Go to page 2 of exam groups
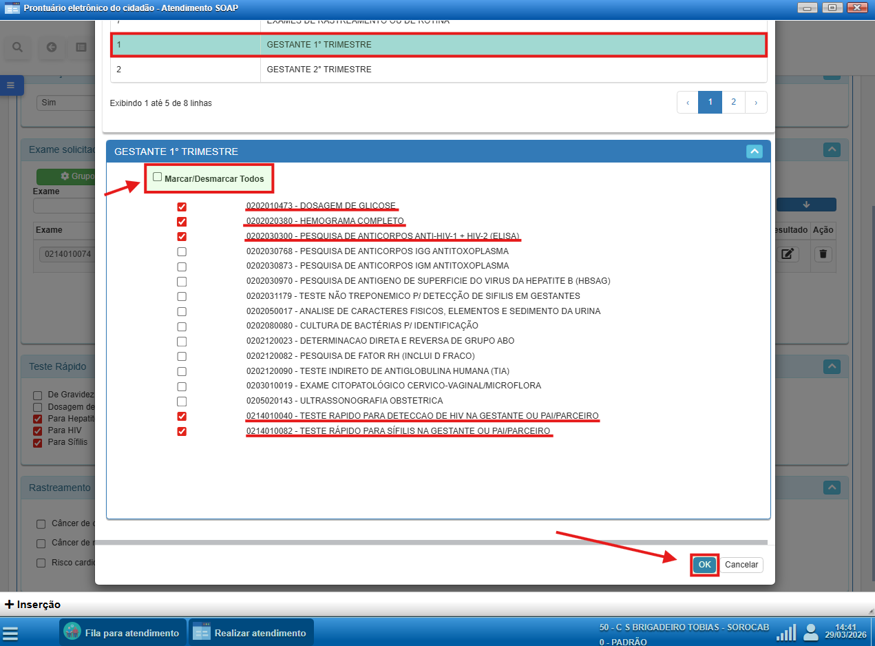 [x=733, y=102]
